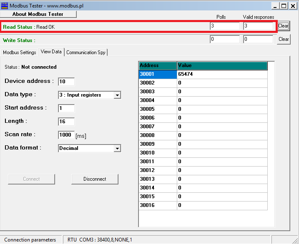Click the Disconnect button
299x244 pixels.
point(95,179)
